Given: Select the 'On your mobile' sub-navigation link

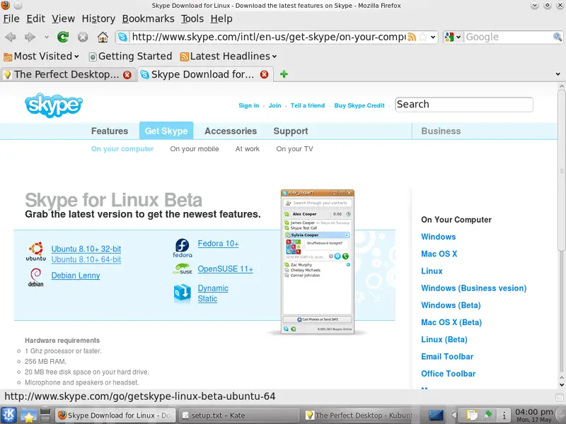Looking at the screenshot, I should tap(194, 149).
